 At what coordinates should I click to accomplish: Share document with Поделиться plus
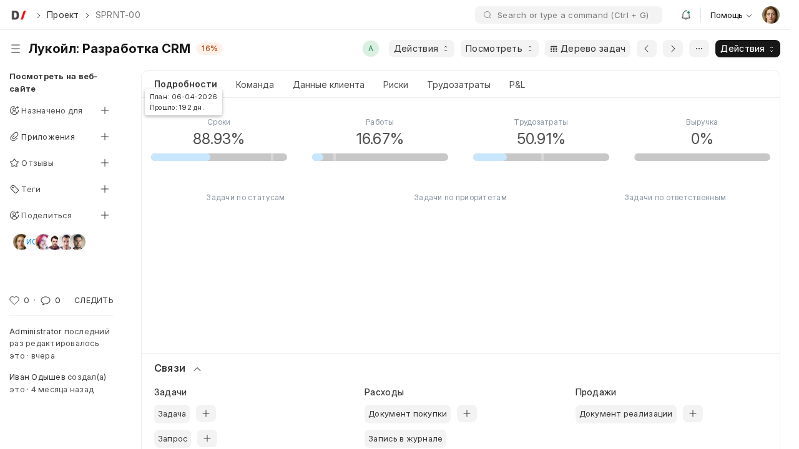coord(105,215)
